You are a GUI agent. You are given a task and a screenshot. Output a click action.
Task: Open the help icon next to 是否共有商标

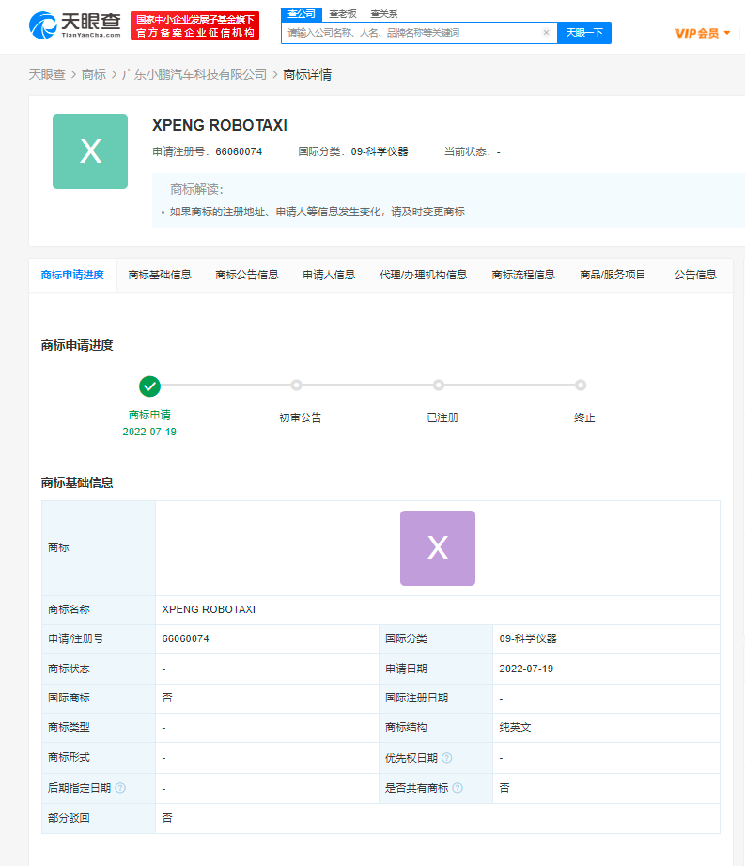tap(458, 788)
